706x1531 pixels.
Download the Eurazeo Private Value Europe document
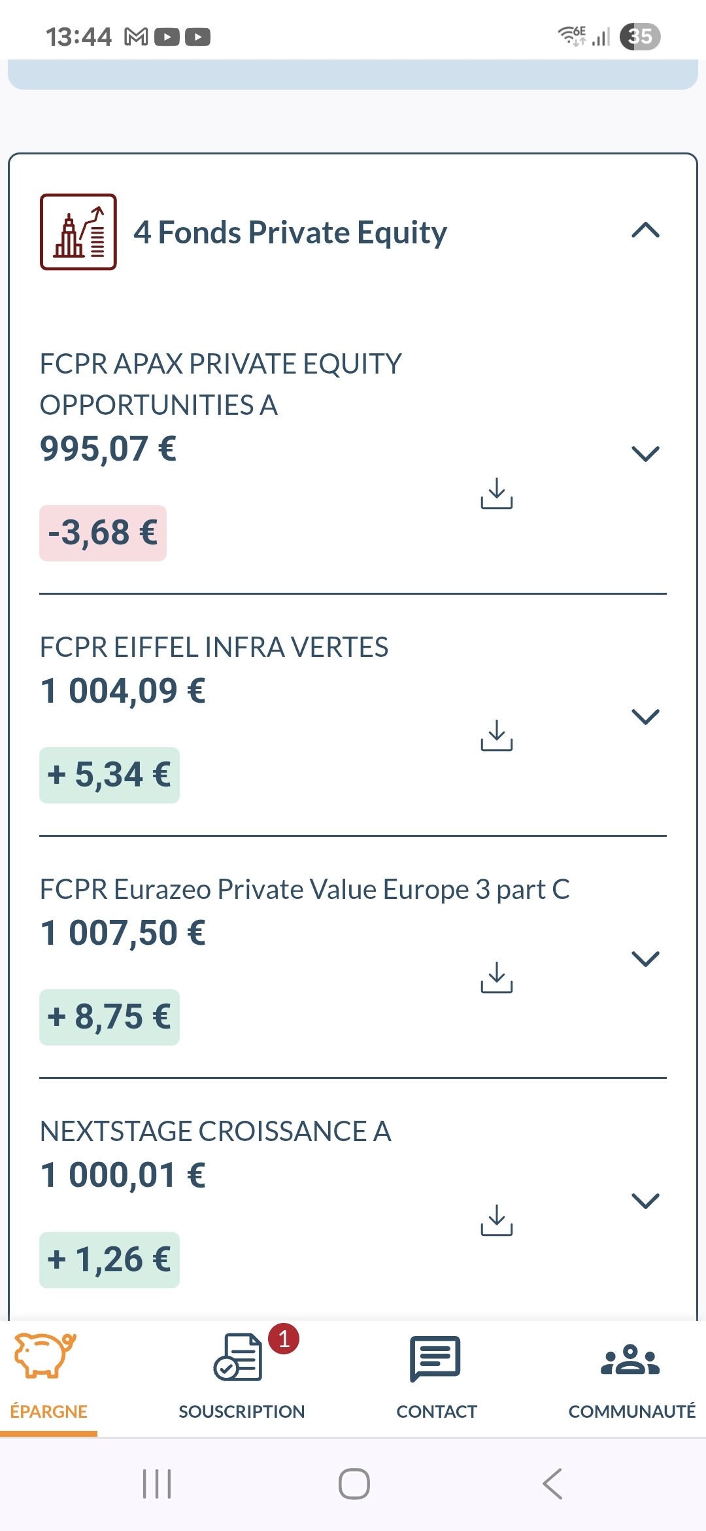[497, 977]
